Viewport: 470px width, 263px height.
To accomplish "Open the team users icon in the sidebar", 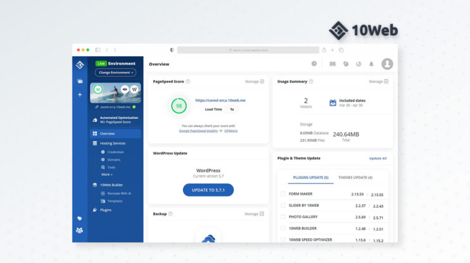I will pos(79,230).
